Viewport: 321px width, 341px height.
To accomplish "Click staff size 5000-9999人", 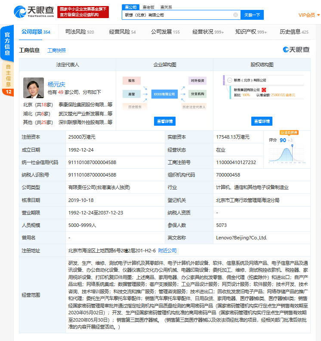I will (x=82, y=225).
